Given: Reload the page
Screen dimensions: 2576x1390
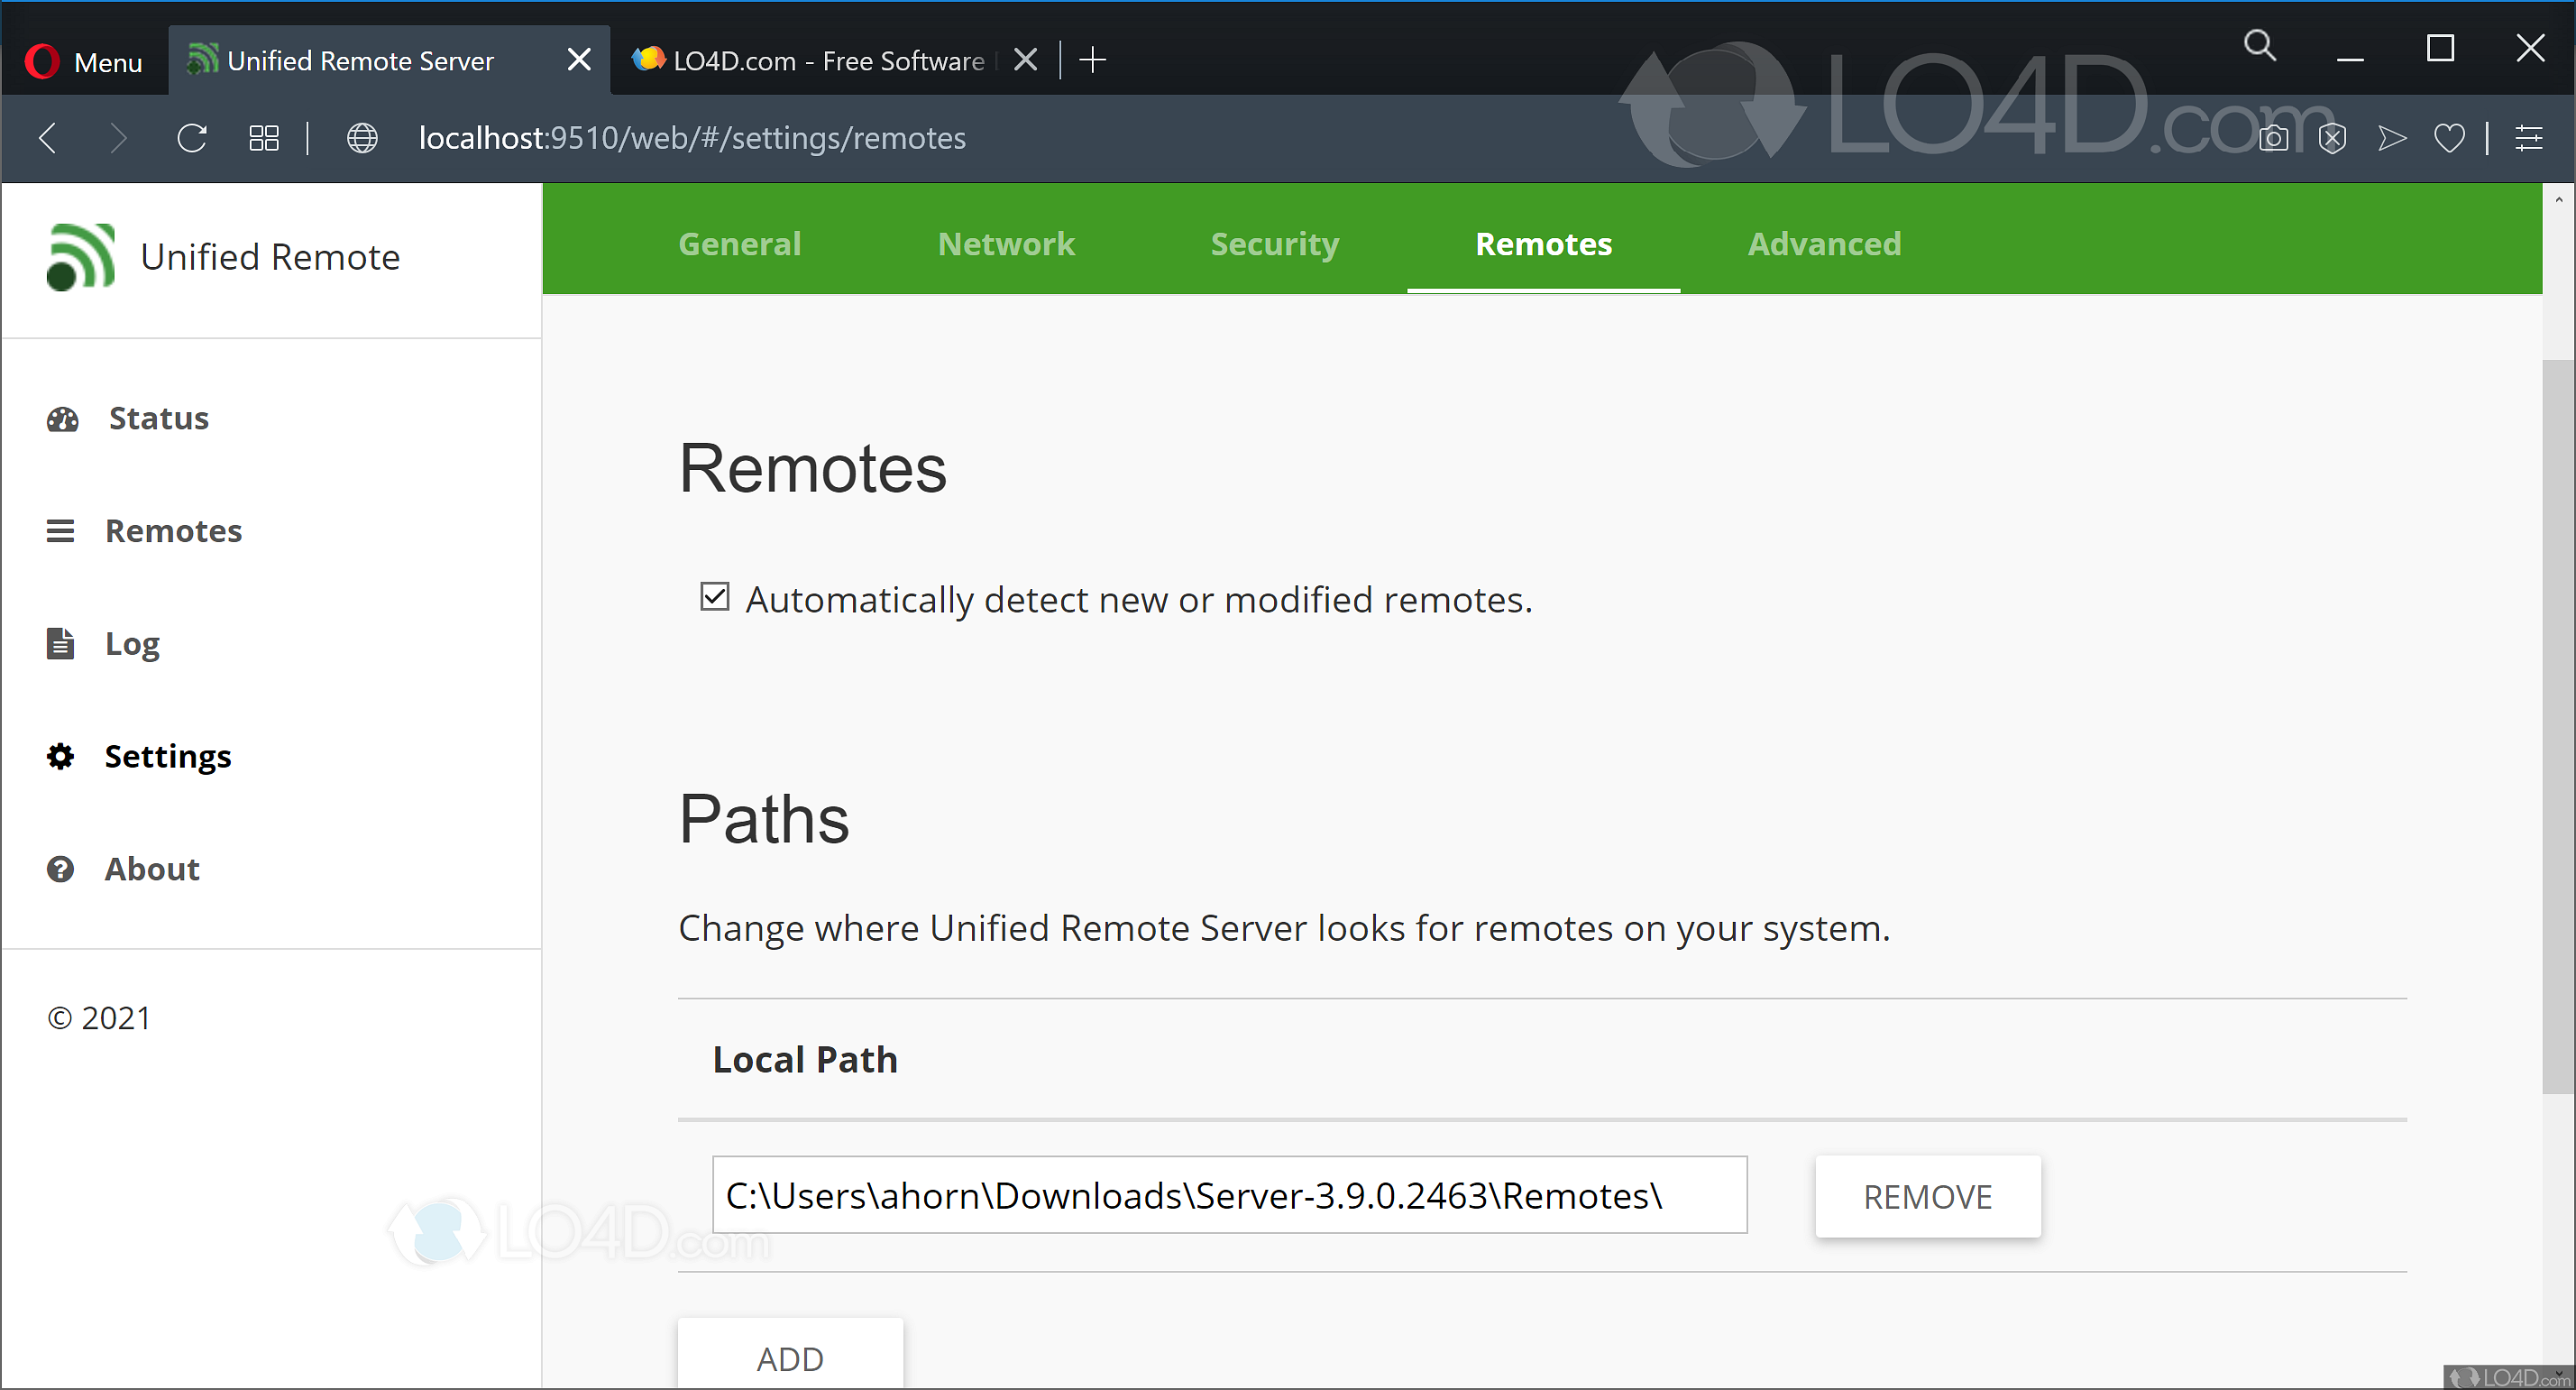Looking at the screenshot, I should [x=192, y=137].
